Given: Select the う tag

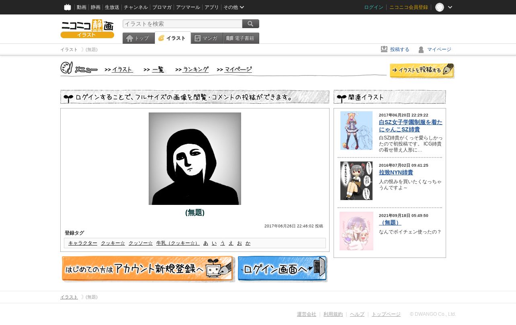Looking at the screenshot, I should 223,243.
